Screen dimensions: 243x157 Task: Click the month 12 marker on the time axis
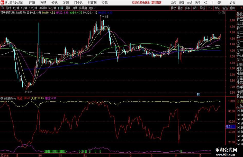[x=85, y=155]
